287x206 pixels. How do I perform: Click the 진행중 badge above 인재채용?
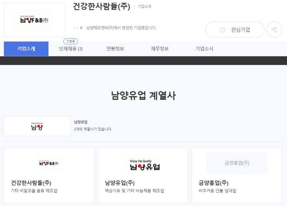tap(71, 41)
